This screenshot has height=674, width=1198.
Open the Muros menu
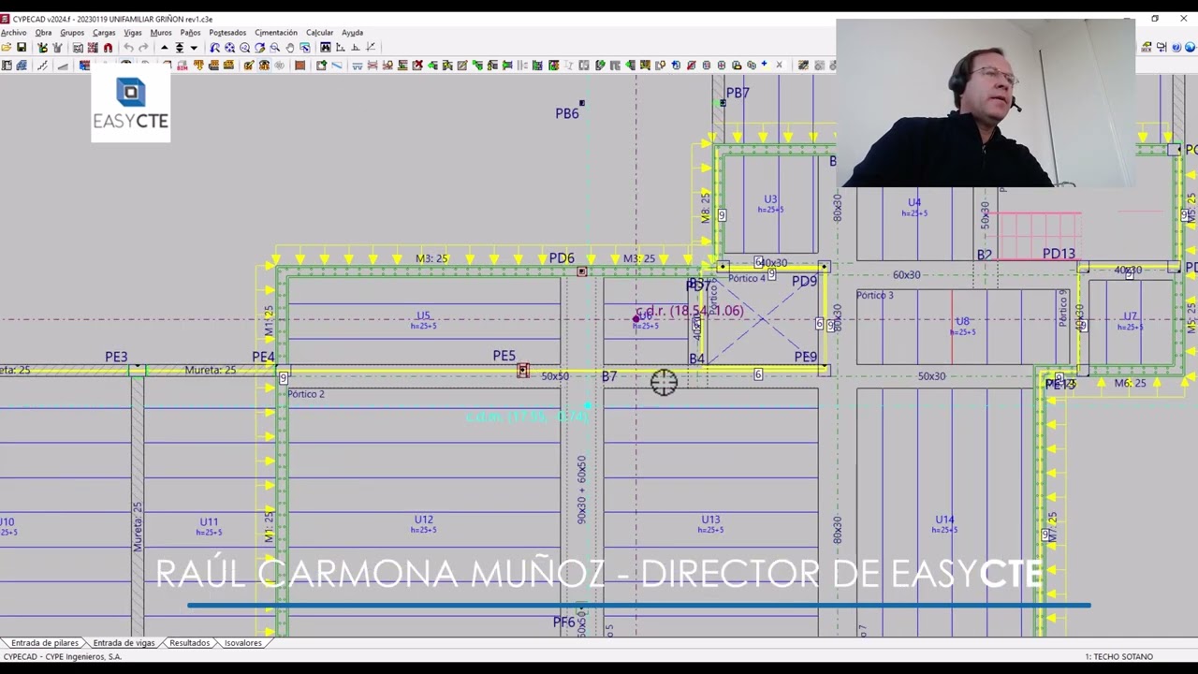tap(161, 33)
